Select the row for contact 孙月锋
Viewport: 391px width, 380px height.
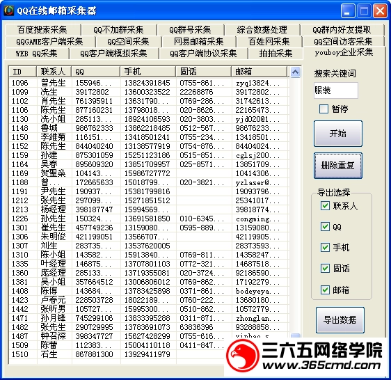[149, 318]
